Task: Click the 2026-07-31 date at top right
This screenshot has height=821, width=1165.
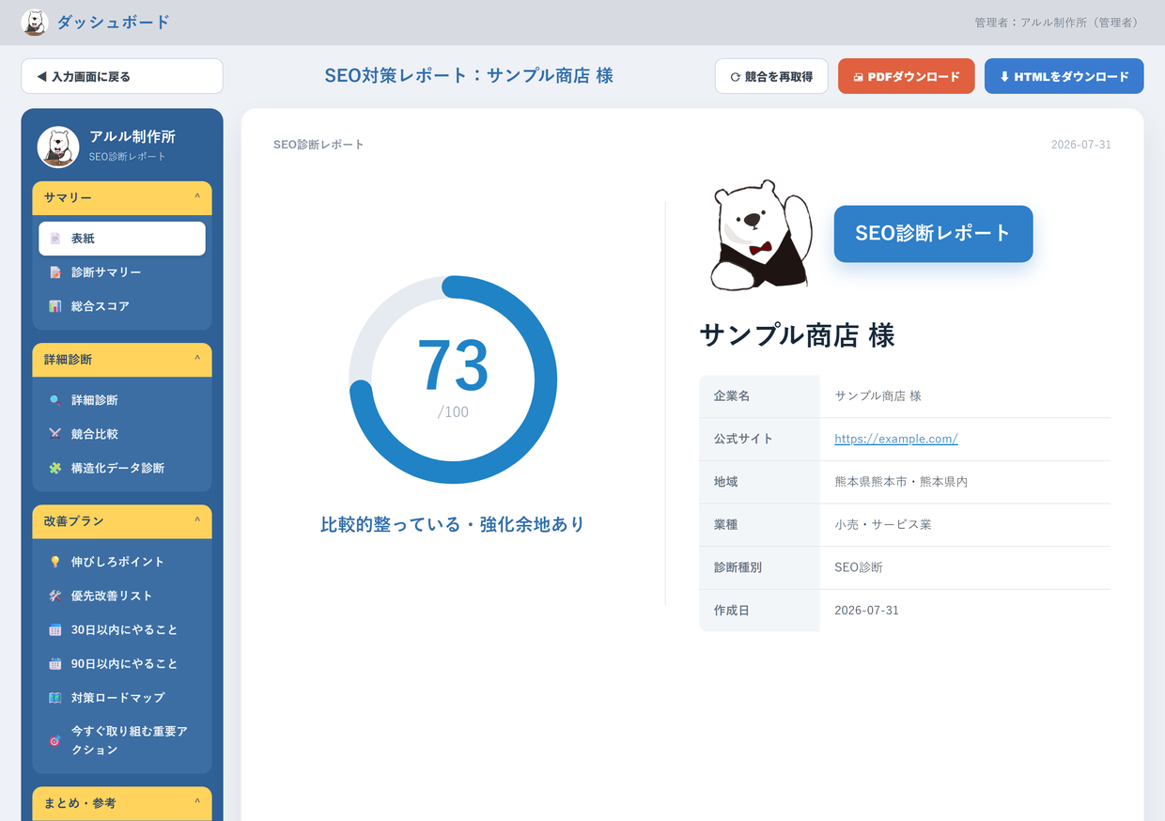Action: [1081, 145]
